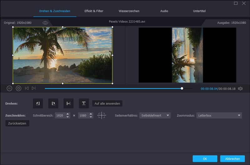250x165 pixels.
Task: Toggle original preview eye icon
Action: (45, 23)
